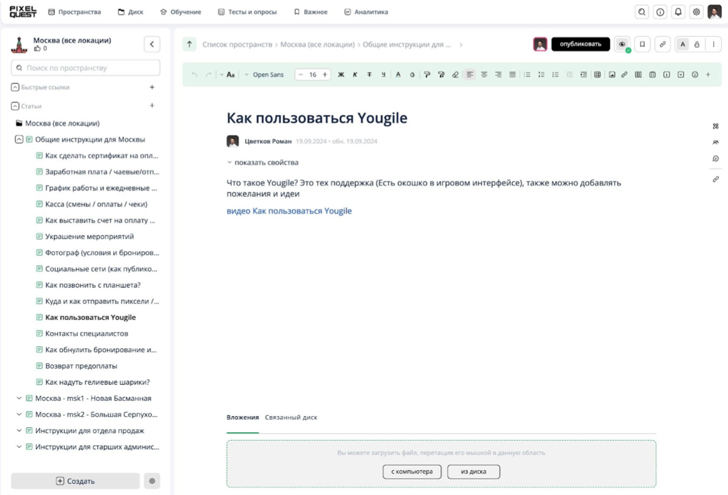Open link видео Как пользоваться Yougile
728x495 pixels.
[x=289, y=211]
